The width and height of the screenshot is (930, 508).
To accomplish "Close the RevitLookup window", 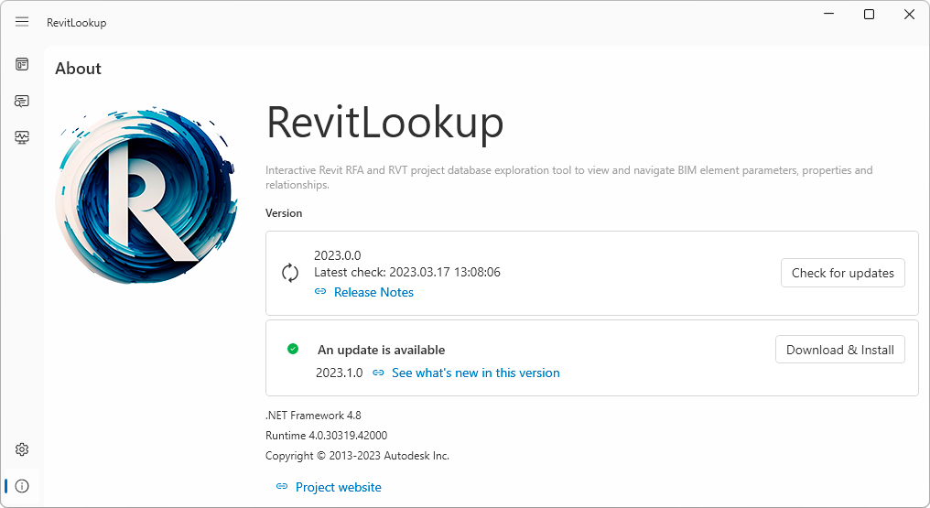I will point(909,15).
